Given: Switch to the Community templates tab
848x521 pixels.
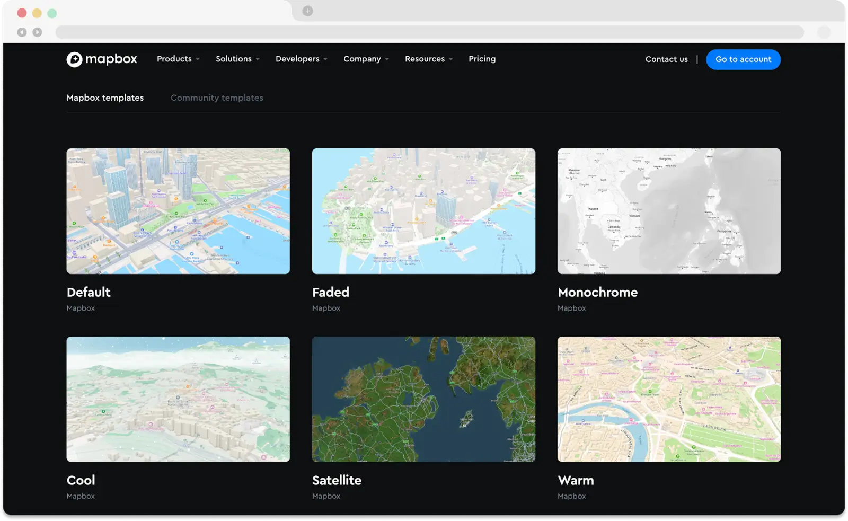Looking at the screenshot, I should coord(217,98).
